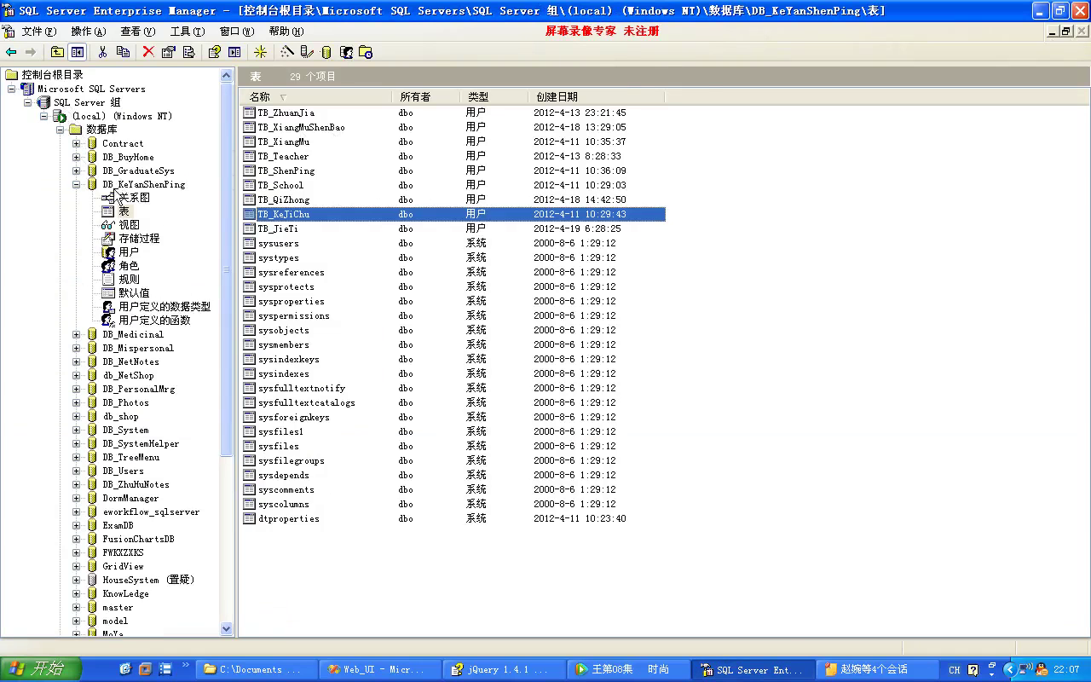Open the 操作(A) menu
This screenshot has height=682, width=1091.
click(89, 32)
